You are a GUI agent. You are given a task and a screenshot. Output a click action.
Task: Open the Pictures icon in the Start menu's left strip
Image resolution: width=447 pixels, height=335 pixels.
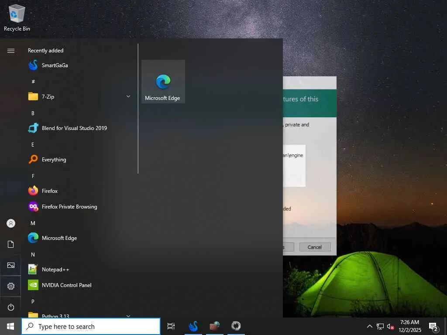11,265
